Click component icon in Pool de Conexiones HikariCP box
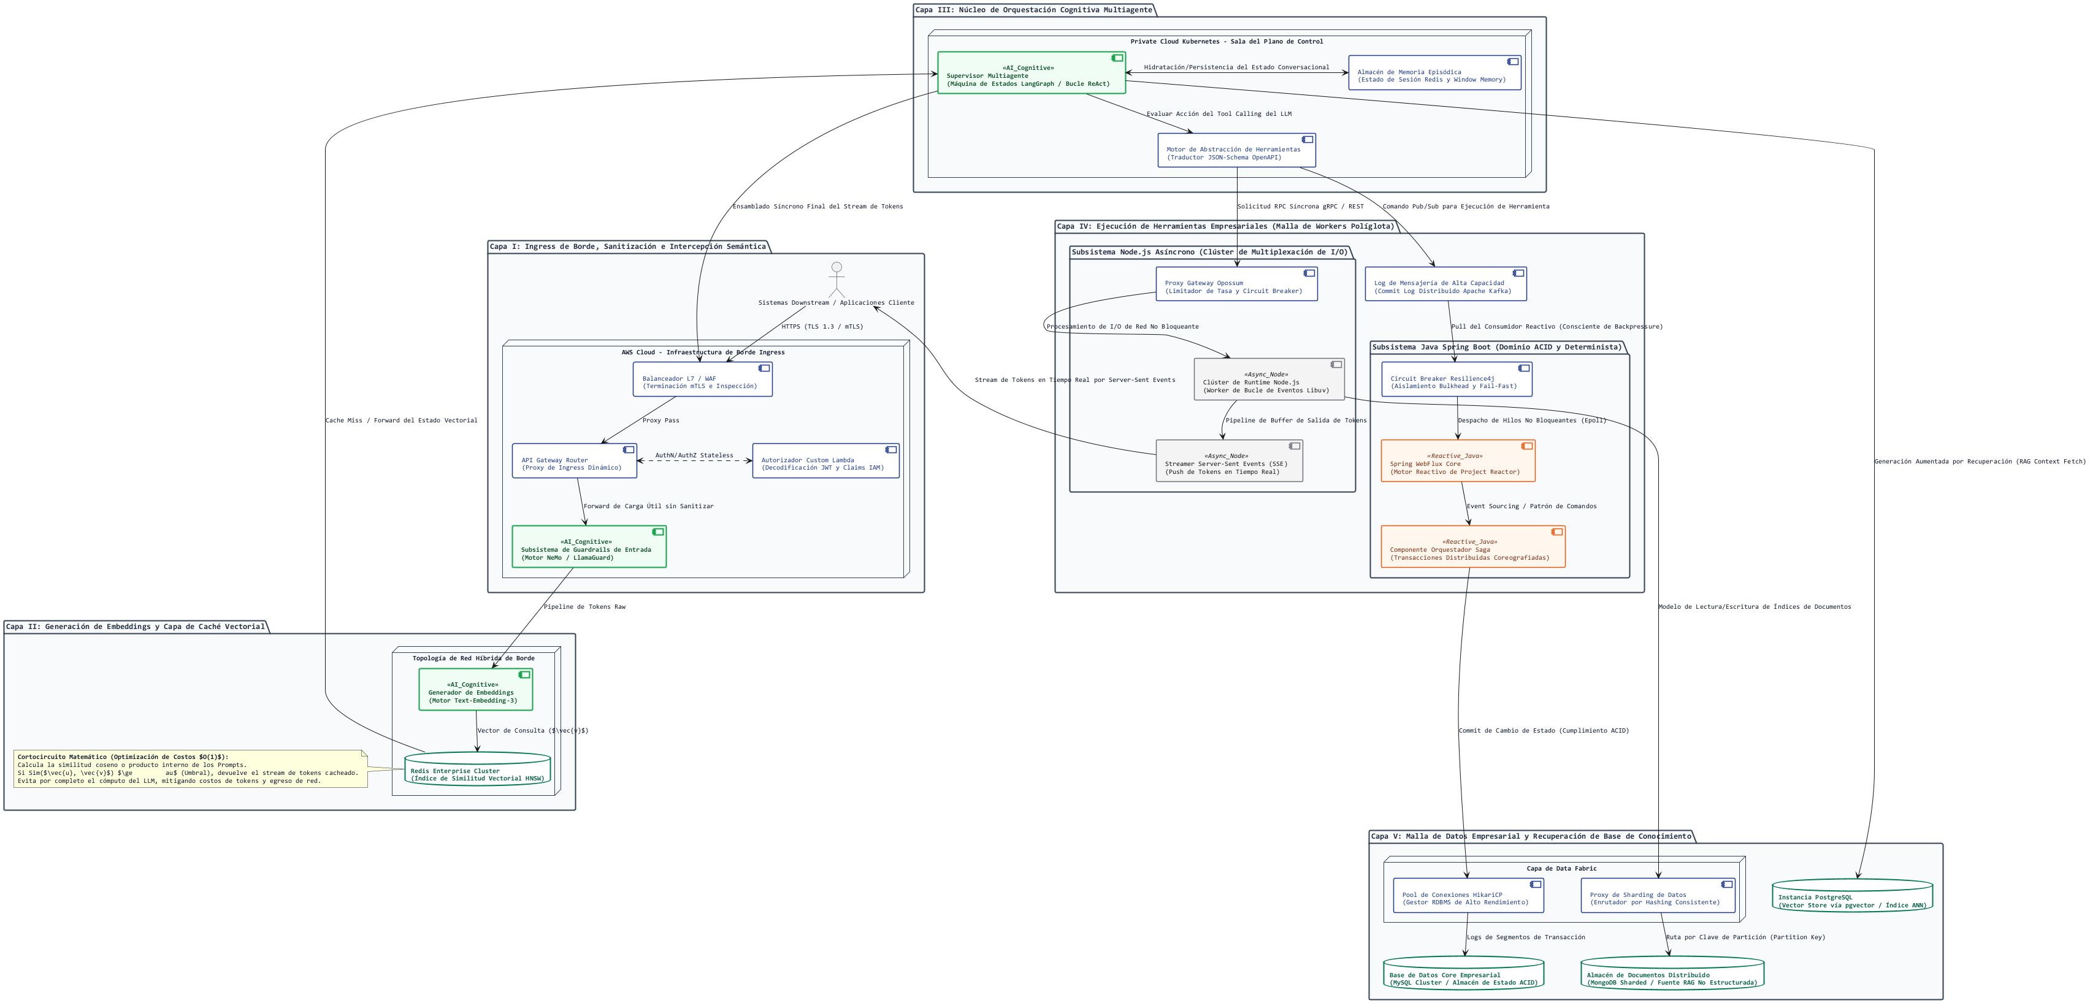2090x1003 pixels. point(1535,885)
